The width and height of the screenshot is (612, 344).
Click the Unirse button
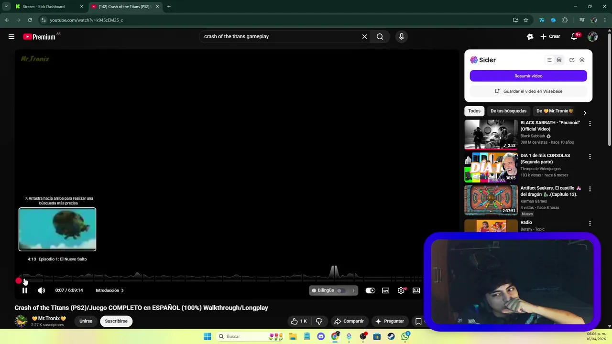click(86, 321)
